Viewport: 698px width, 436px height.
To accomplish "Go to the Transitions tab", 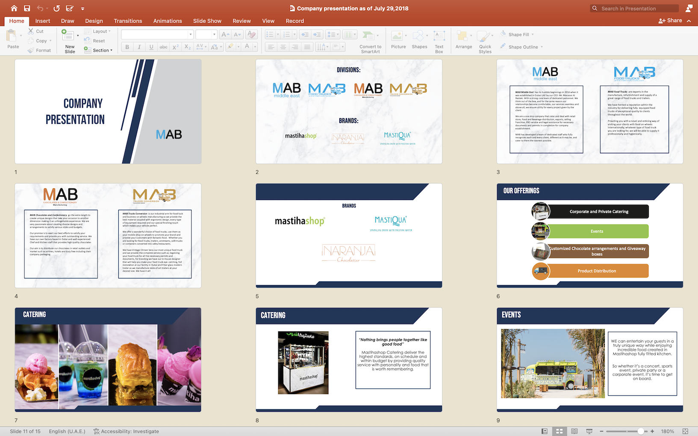I will tap(128, 21).
